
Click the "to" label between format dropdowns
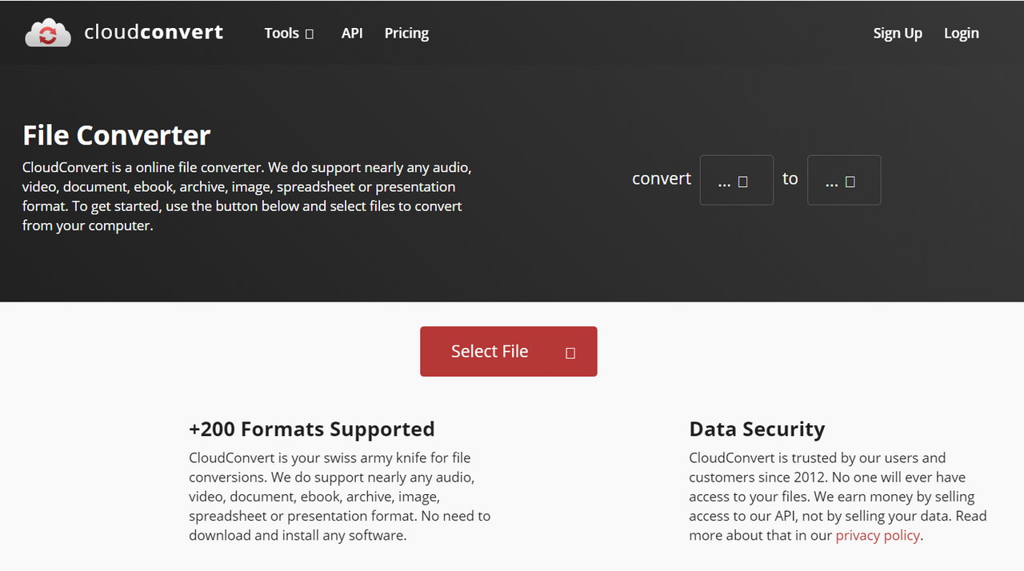click(x=790, y=178)
